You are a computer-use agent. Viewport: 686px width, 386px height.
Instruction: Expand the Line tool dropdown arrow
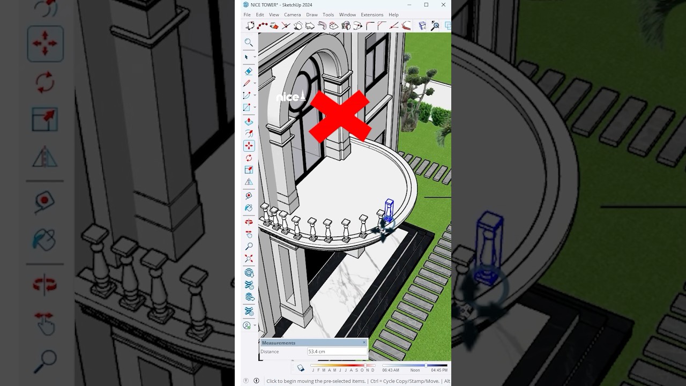pyautogui.click(x=255, y=84)
